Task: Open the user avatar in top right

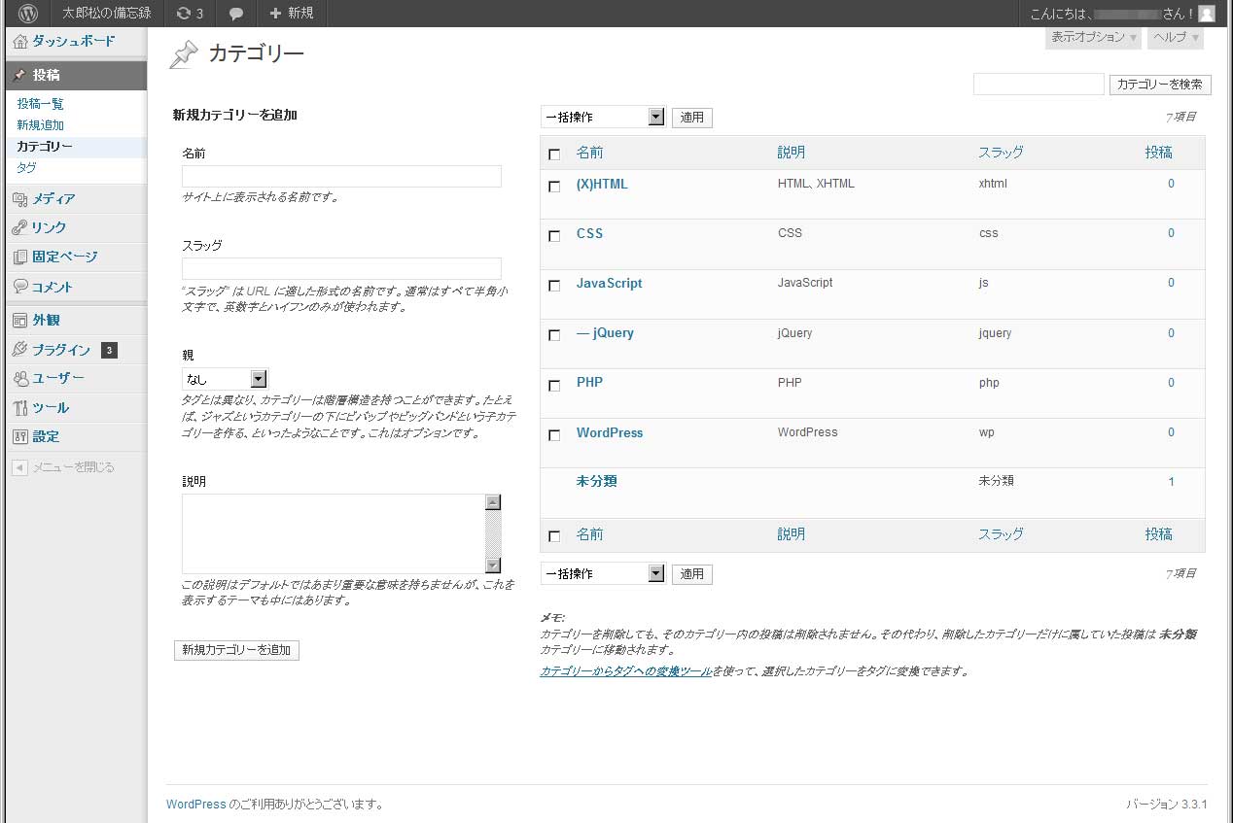Action: point(1207,14)
